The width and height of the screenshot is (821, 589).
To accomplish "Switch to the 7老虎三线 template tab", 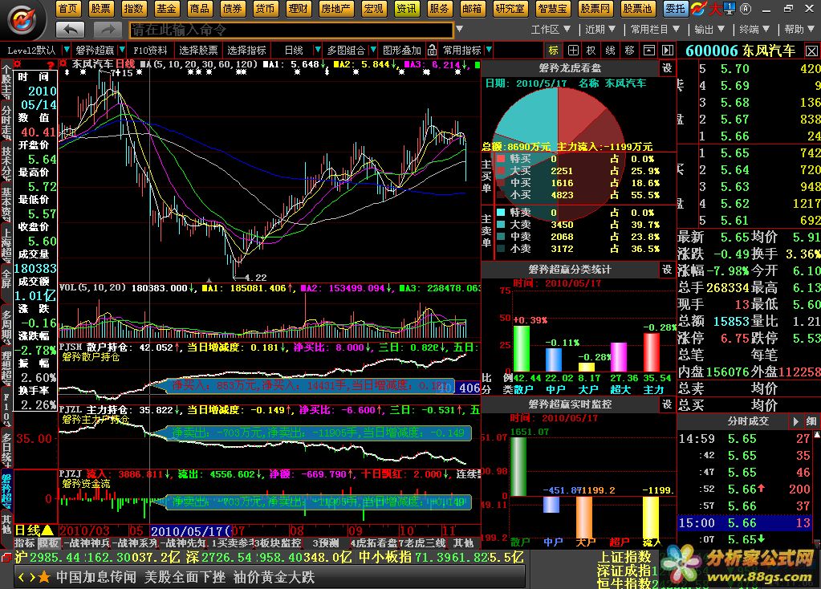I will coord(422,543).
